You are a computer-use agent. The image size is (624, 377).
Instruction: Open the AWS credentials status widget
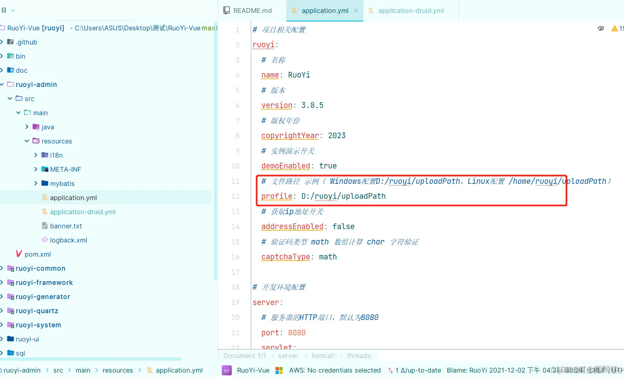335,370
